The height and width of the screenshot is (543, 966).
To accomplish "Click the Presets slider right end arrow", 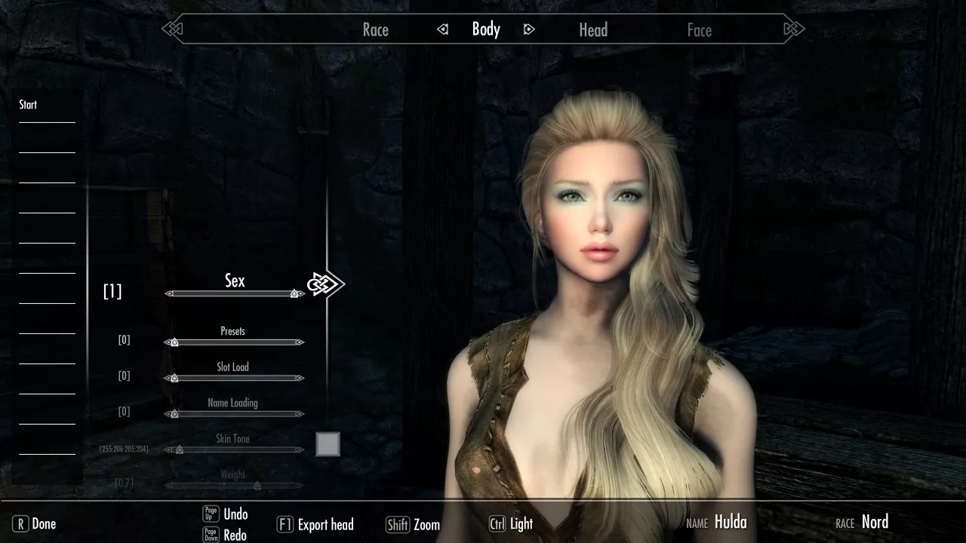I will (300, 342).
